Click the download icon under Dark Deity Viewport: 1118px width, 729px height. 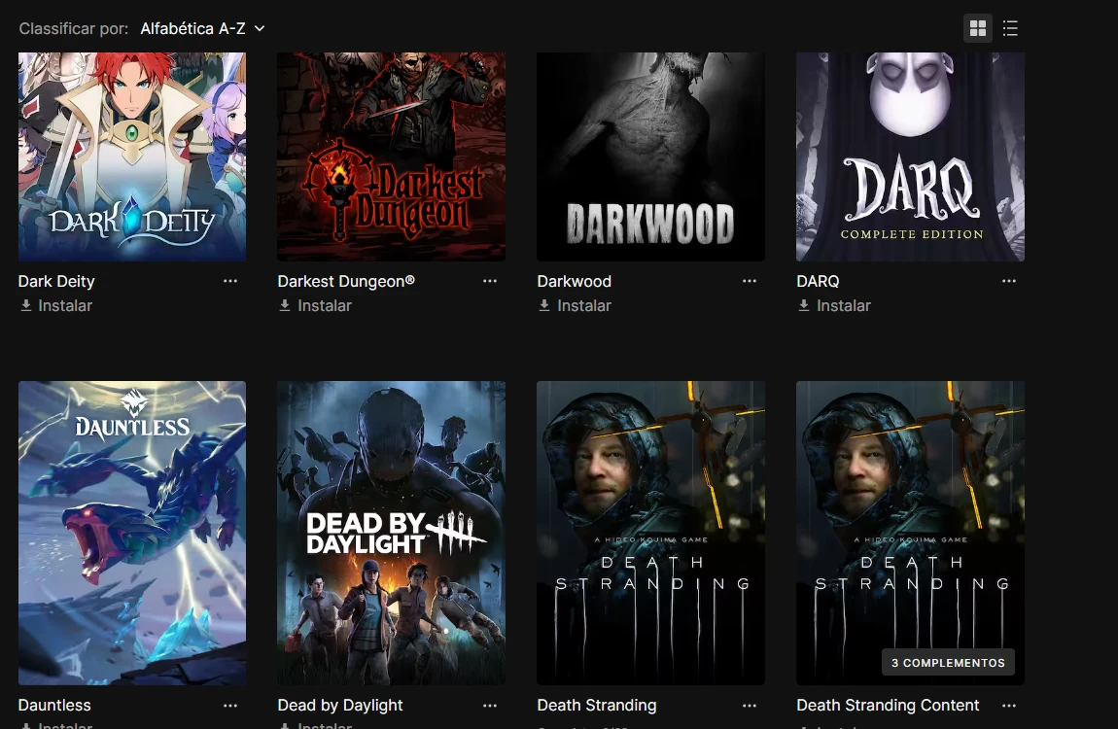25,306
